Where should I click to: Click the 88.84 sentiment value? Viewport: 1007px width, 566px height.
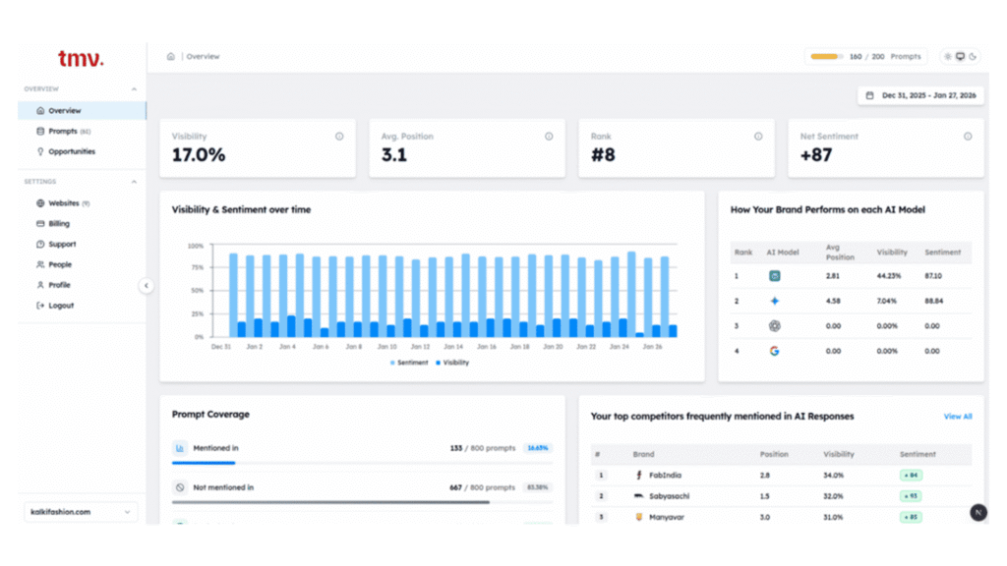pyautogui.click(x=934, y=301)
